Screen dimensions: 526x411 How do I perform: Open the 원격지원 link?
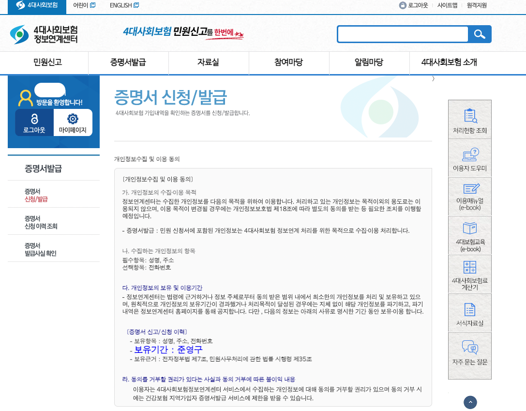[477, 5]
